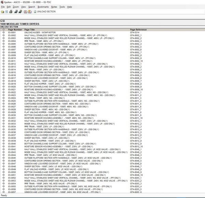Screen dimensions: 205x198
Task: Open page titled 03-0005 OUTSIDE PLATFORM SECTION
Action: click(x=61, y=44)
